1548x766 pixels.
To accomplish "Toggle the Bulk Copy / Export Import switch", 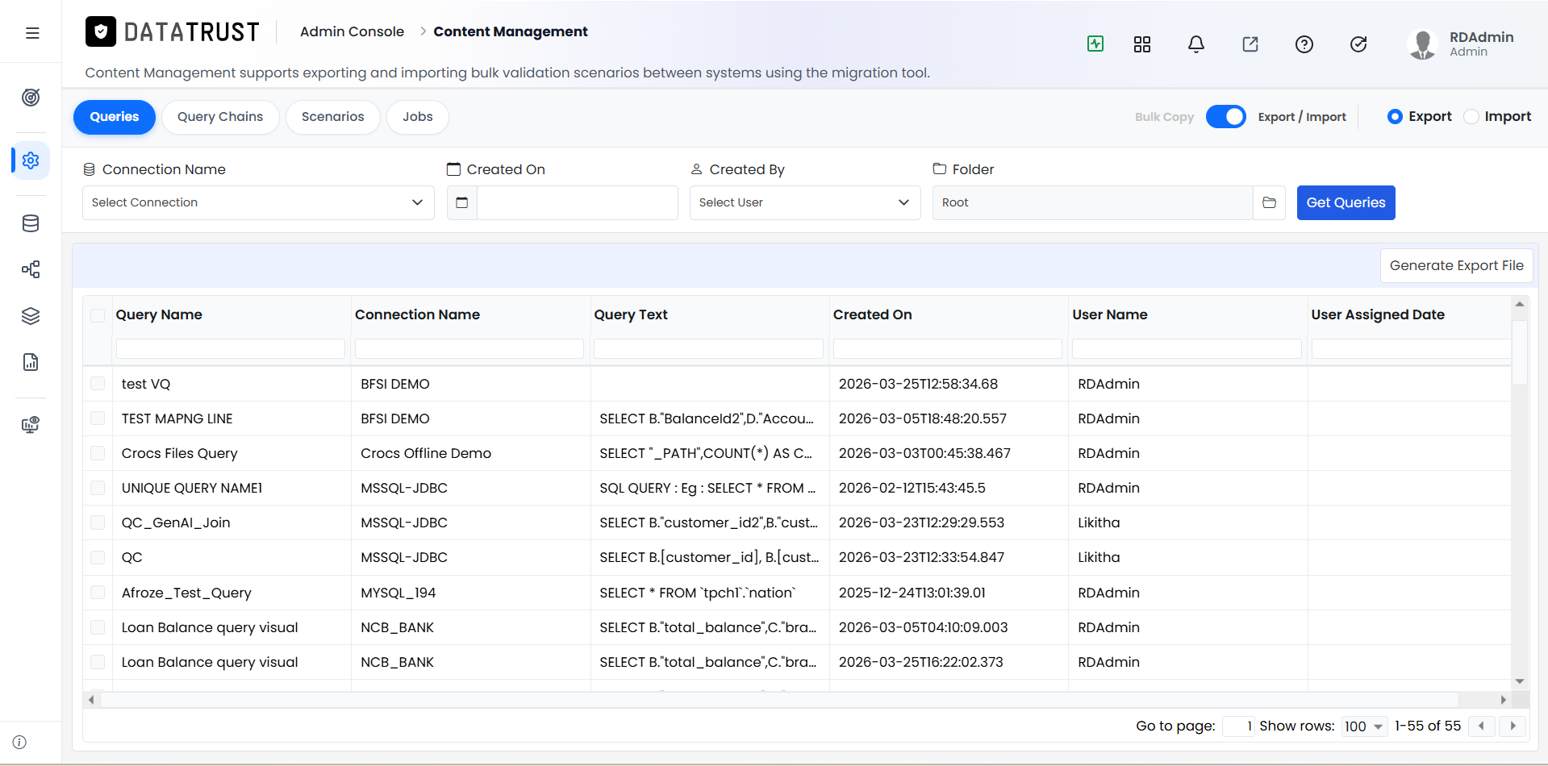I will click(1226, 117).
